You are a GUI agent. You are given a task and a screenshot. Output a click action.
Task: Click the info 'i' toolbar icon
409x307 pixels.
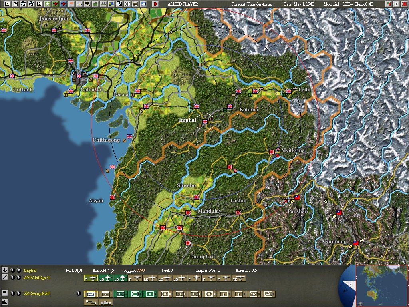coord(40,4)
